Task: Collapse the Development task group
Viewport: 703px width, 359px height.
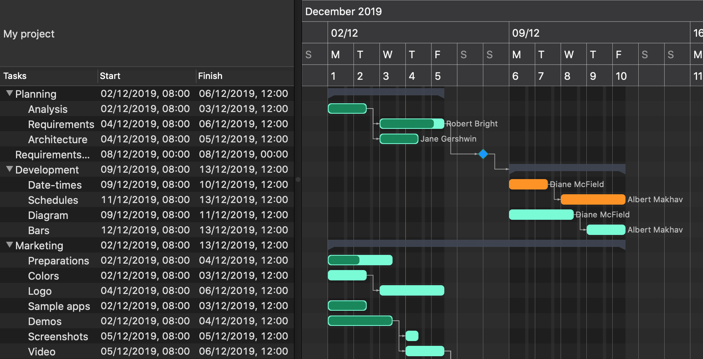Action: (10, 169)
